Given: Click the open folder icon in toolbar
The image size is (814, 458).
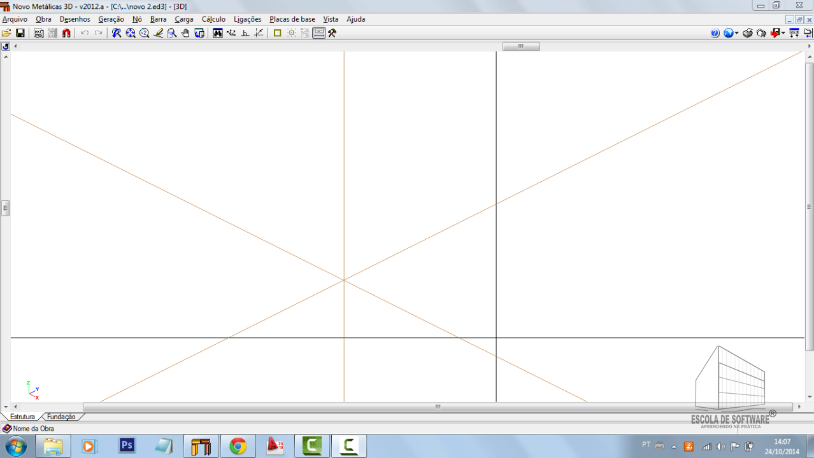Looking at the screenshot, I should pos(7,33).
